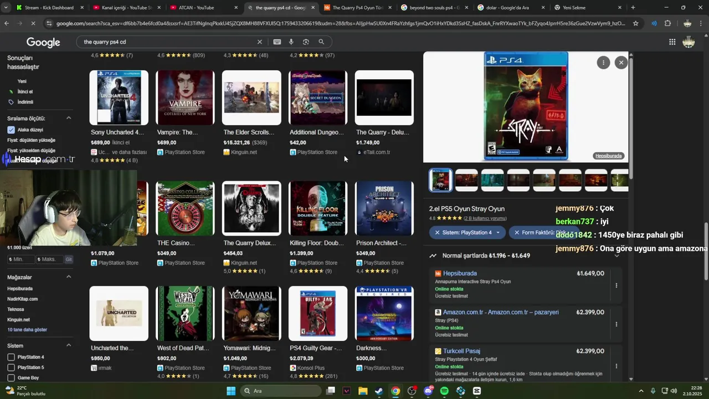Open the Sistem: PlayStation 4 chip dropdown

499,232
